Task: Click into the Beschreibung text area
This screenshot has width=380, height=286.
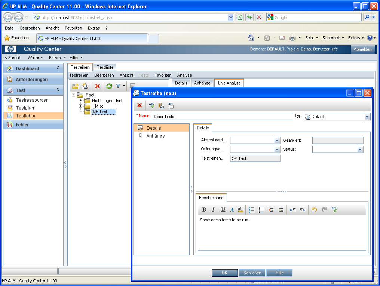Action: [282, 233]
